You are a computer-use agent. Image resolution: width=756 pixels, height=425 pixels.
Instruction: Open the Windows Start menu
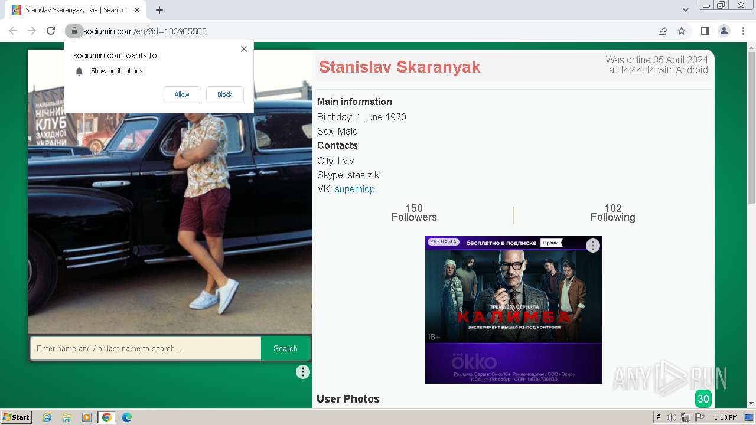(x=17, y=417)
